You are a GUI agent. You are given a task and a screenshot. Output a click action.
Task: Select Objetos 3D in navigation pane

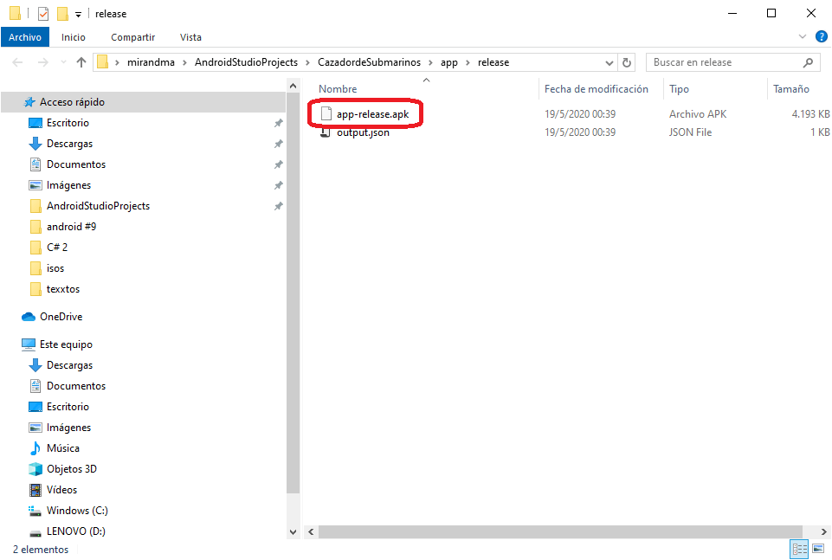[x=71, y=469]
